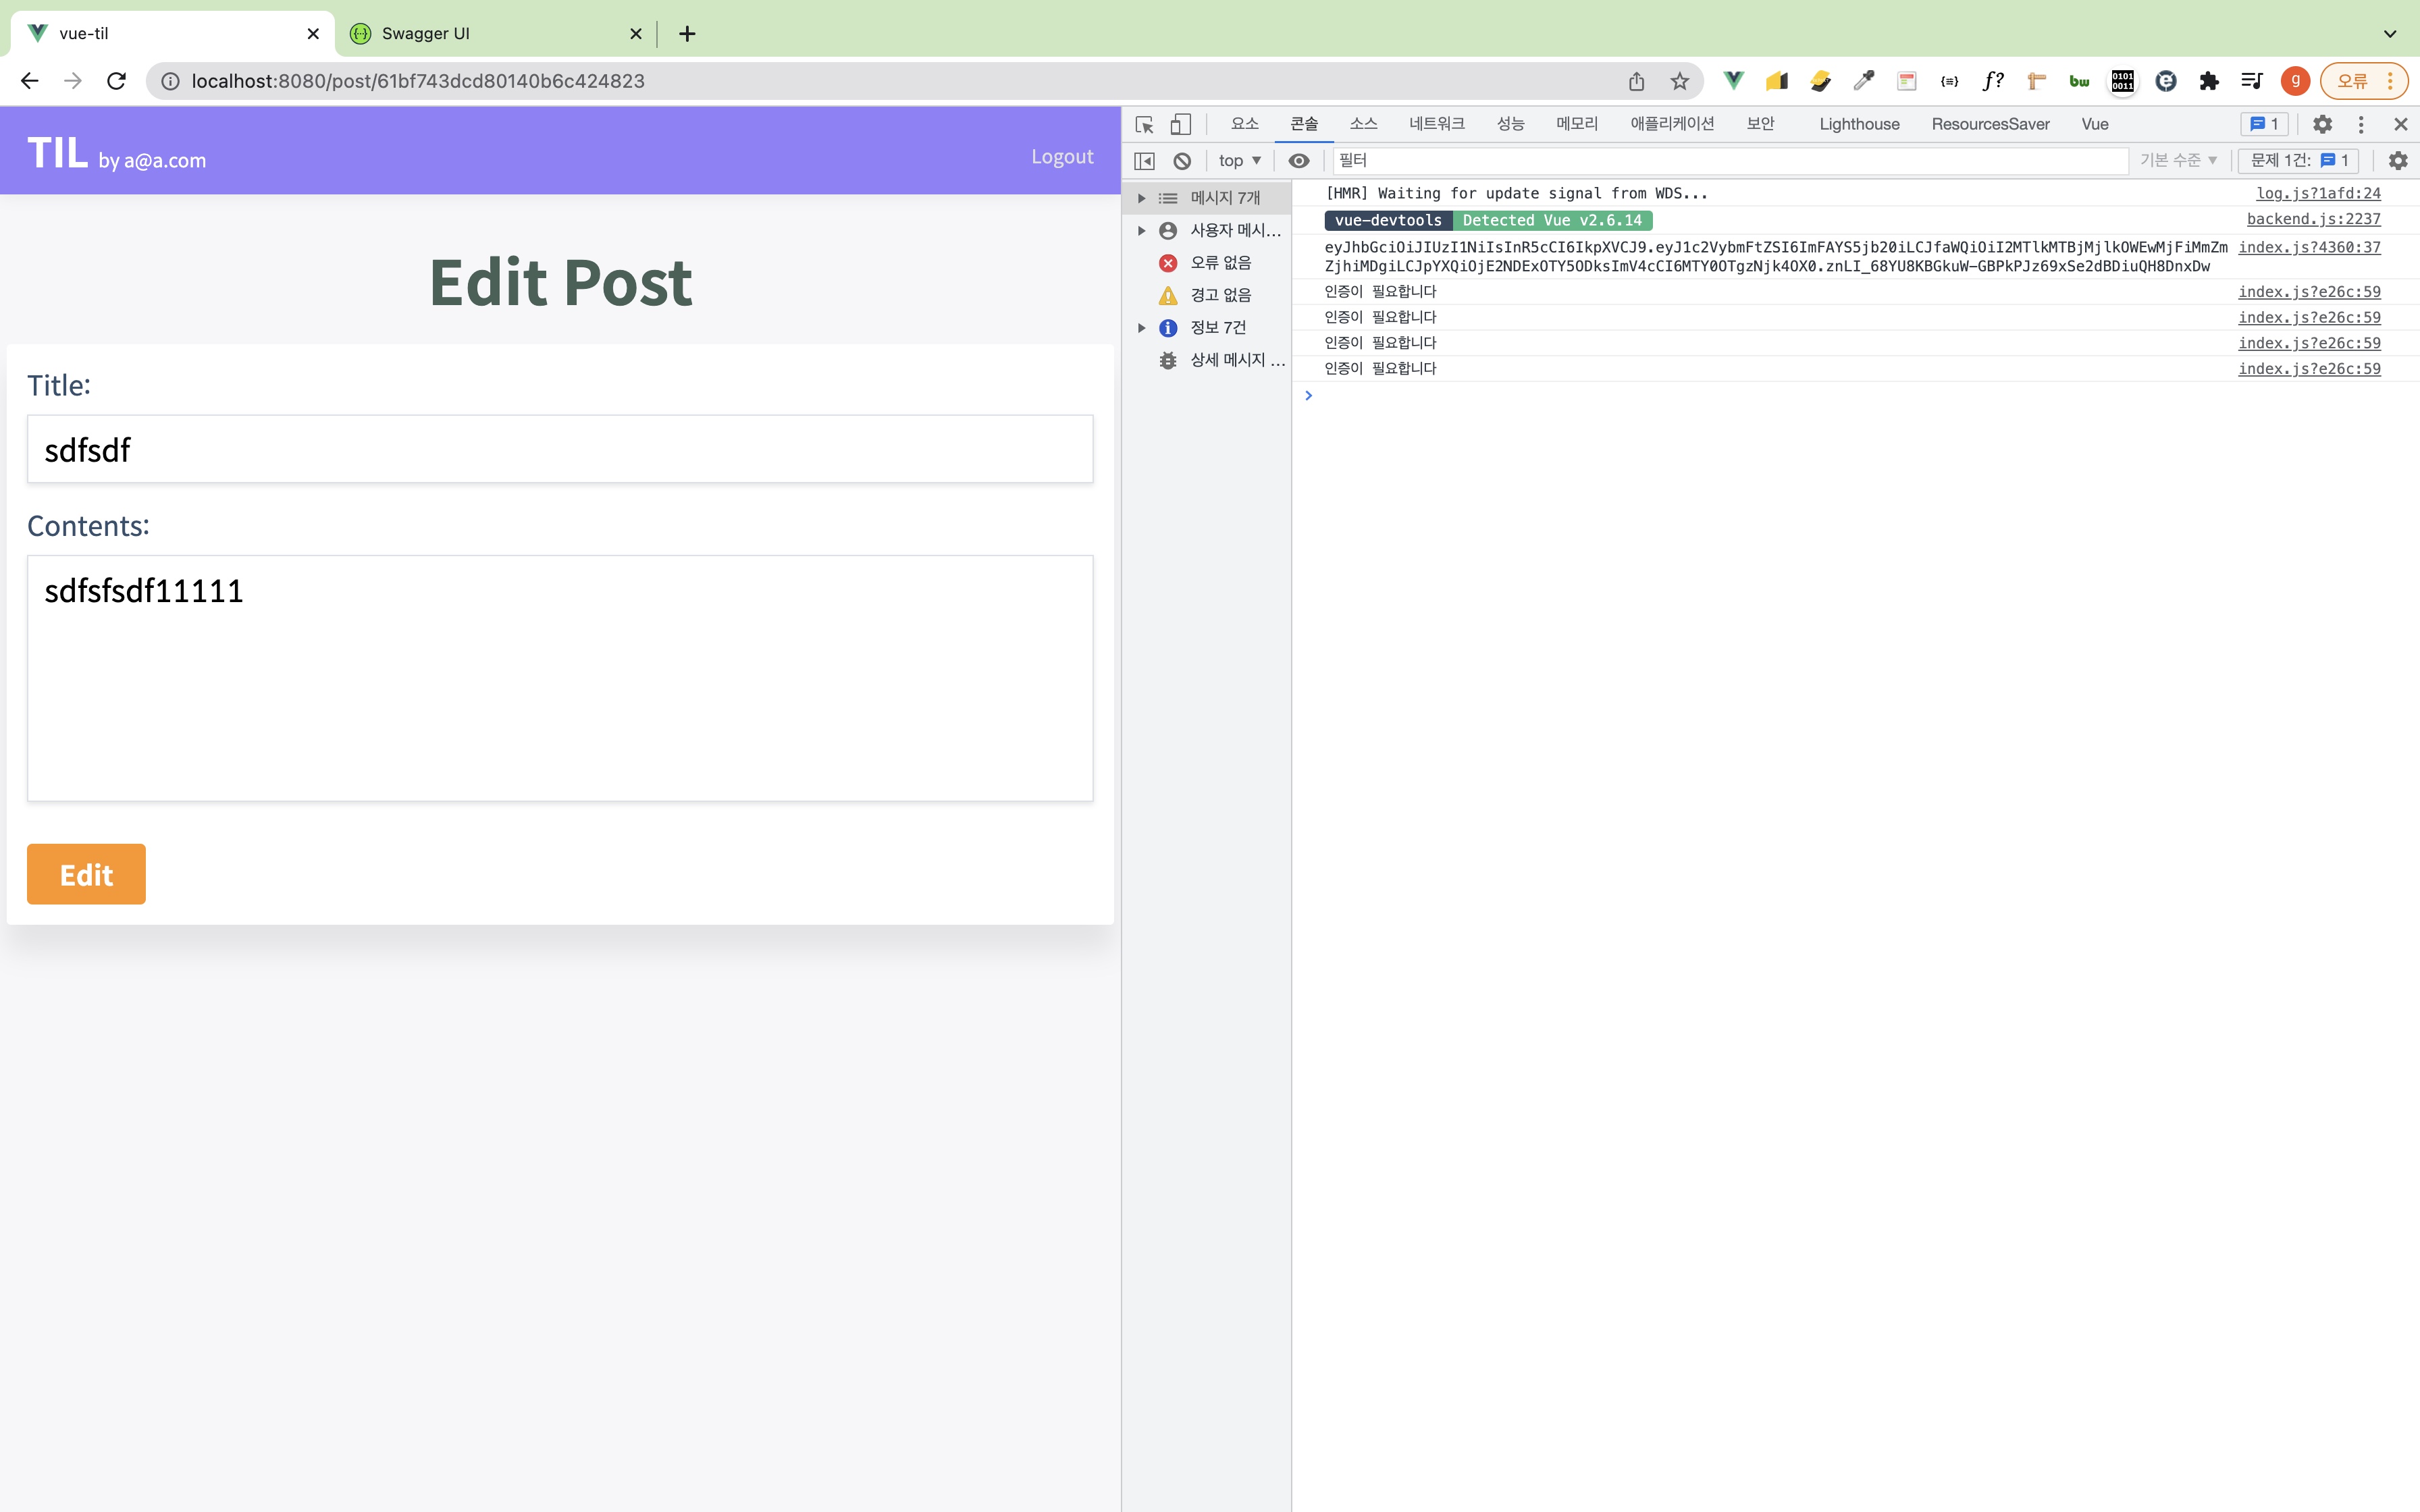Open the Vue devtools extension icon
Screen dimensions: 2420x1512
click(x=1733, y=81)
